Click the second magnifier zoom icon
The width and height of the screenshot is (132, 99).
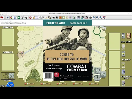(x=97, y=17)
